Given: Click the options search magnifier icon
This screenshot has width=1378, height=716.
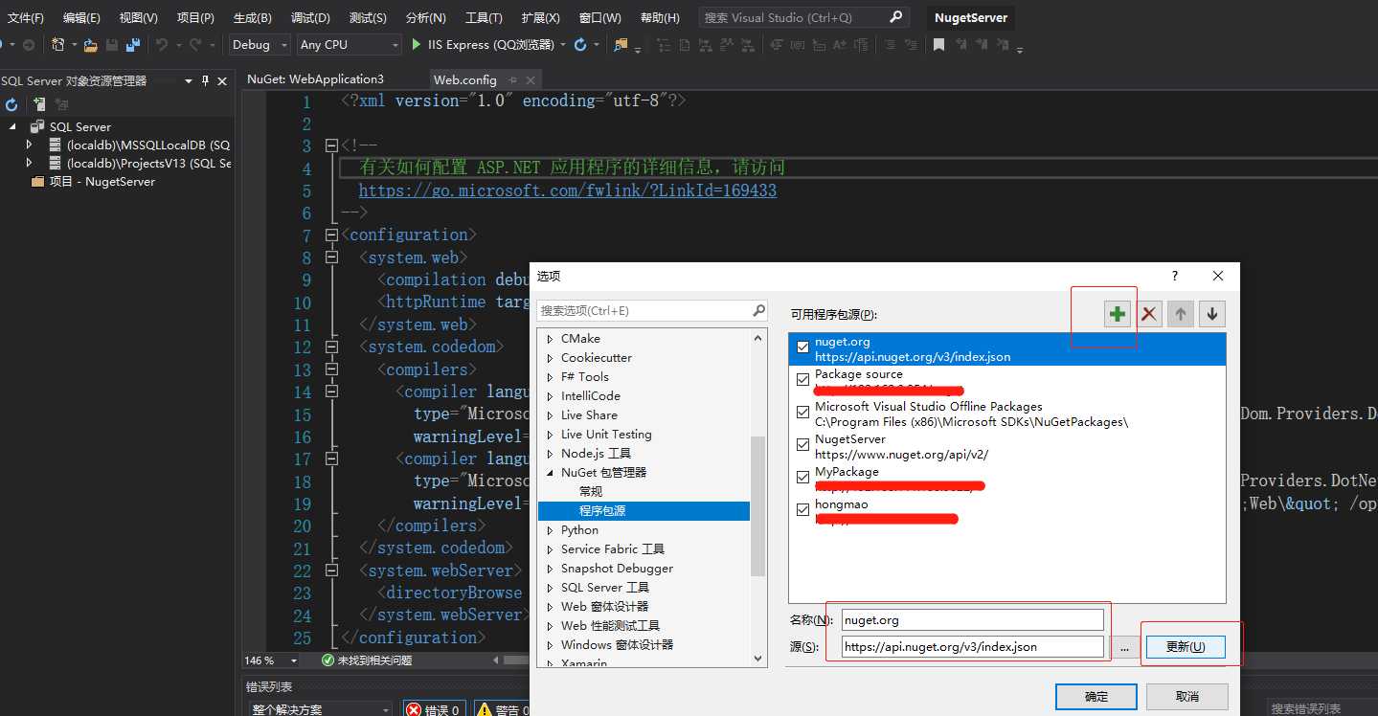Looking at the screenshot, I should pyautogui.click(x=758, y=310).
